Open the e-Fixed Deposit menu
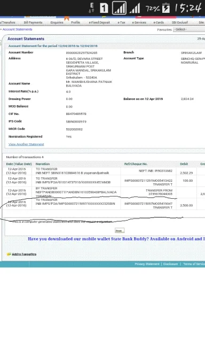205x342 pixels. click(99, 22)
